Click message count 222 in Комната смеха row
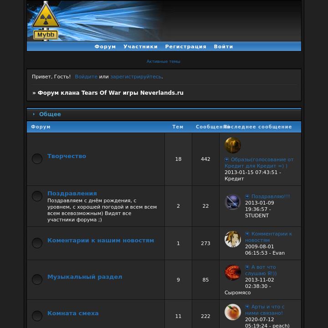Screen dimensions: 328x328 pyautogui.click(x=205, y=316)
